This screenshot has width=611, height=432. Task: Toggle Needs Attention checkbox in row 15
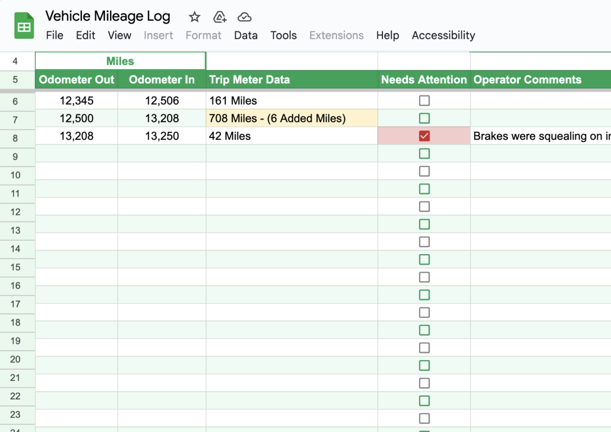(425, 260)
